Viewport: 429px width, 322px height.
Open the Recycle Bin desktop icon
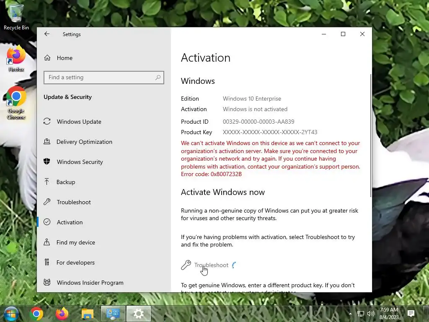tap(16, 17)
